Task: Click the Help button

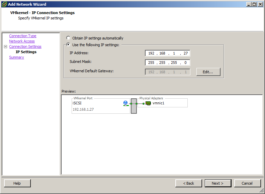Action: 17,183
